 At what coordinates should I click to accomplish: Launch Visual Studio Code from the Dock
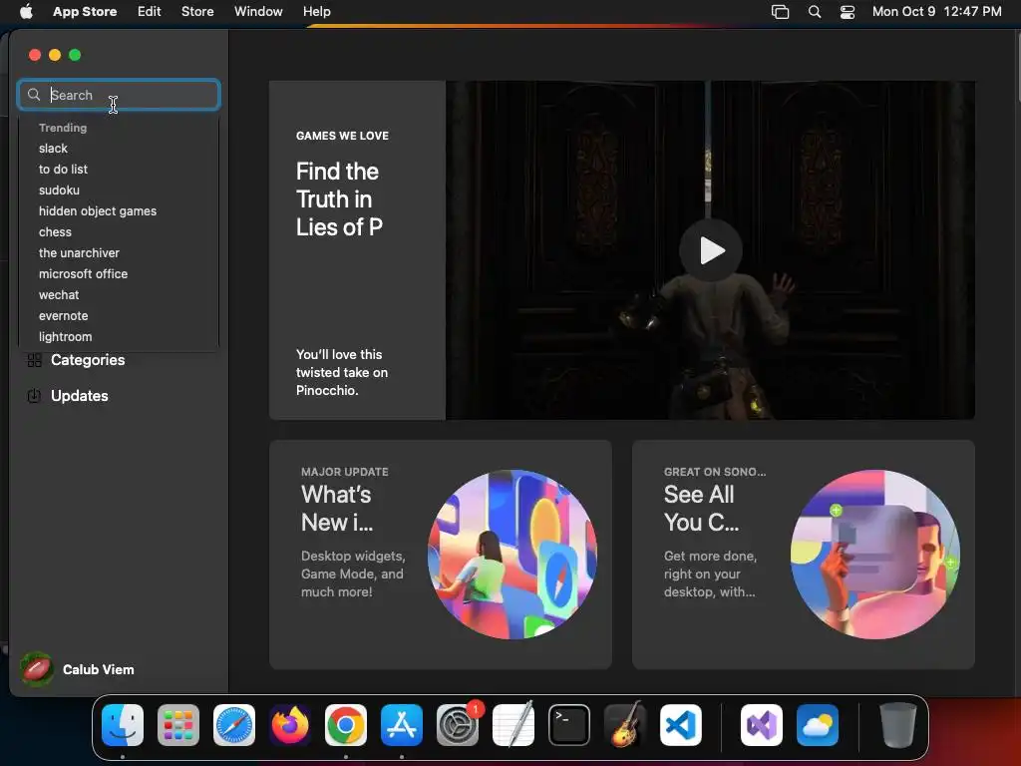(680, 725)
